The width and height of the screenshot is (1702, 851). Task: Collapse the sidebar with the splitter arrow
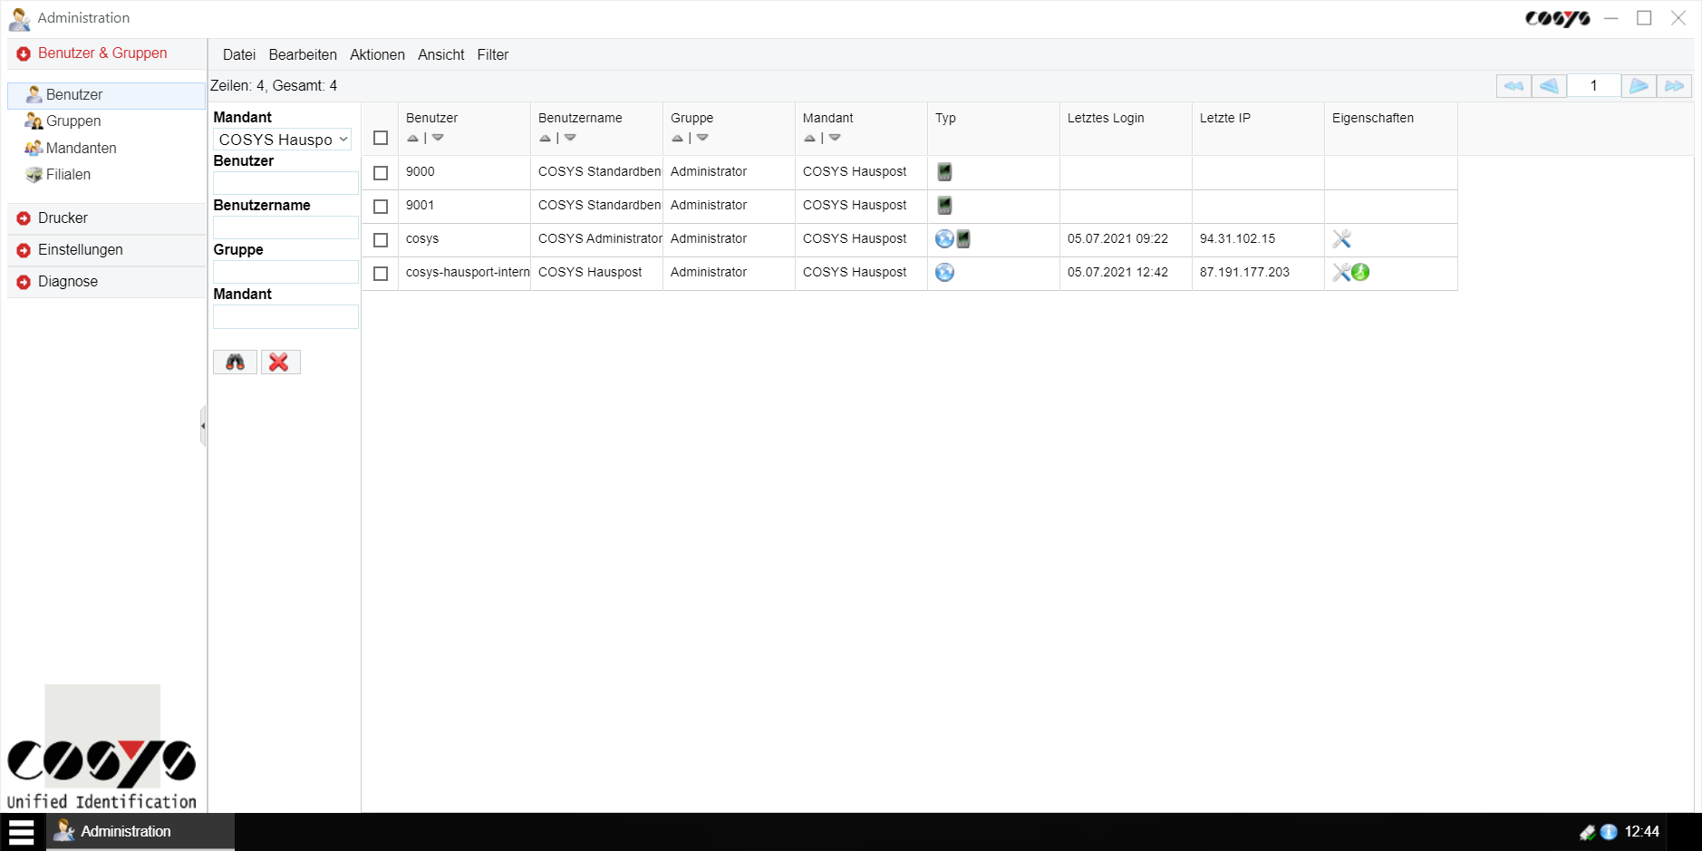tap(203, 426)
